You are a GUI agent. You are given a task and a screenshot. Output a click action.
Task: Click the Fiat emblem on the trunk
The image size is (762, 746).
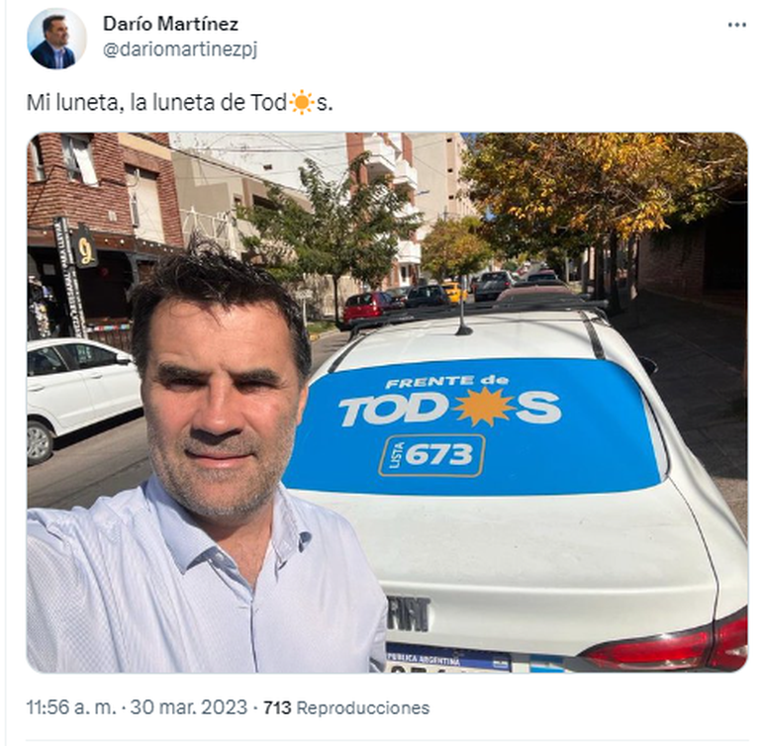click(409, 613)
